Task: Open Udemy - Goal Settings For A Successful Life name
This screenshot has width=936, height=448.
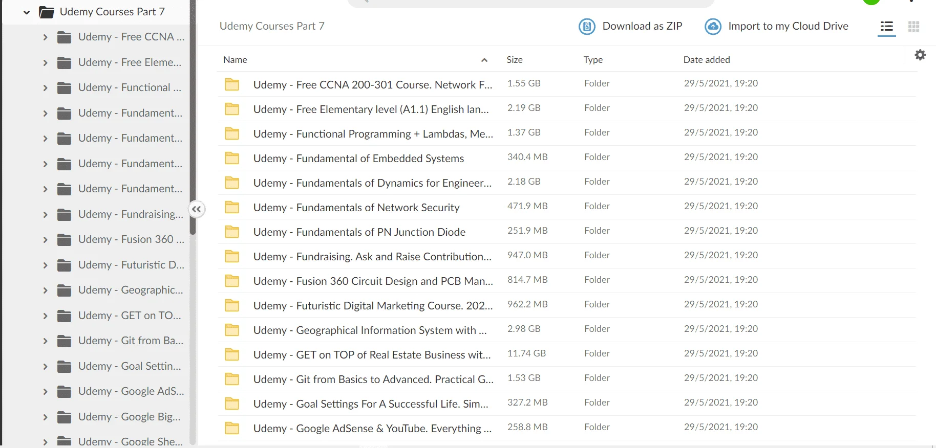Action: pyautogui.click(x=371, y=404)
